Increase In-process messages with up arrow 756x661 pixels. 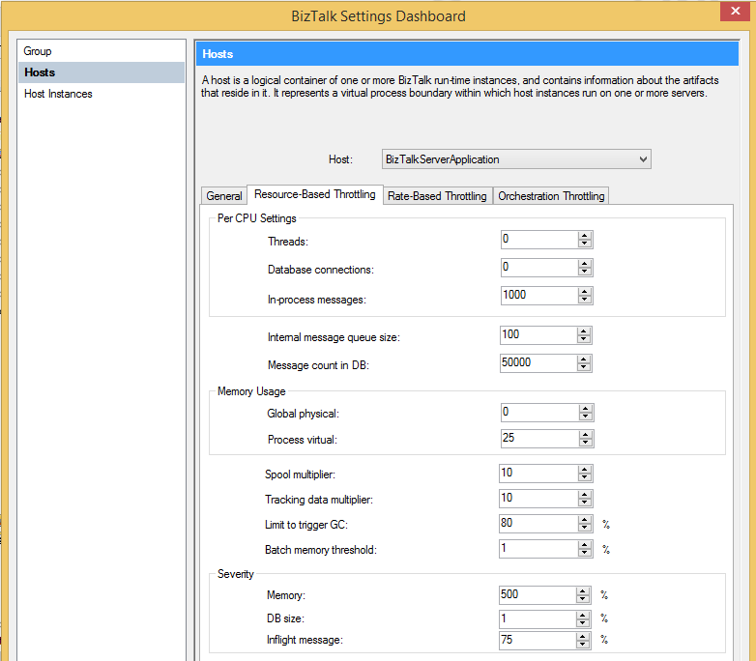pyautogui.click(x=585, y=291)
